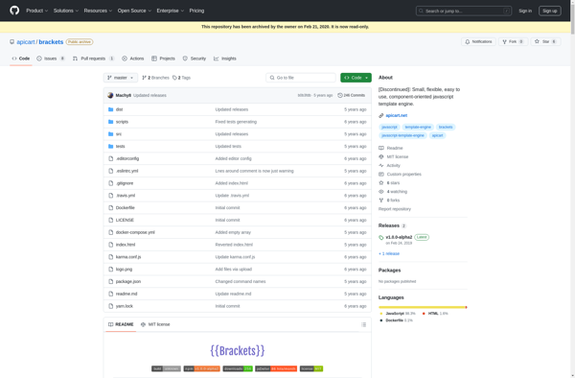Open the 2 Tags page
This screenshot has width=575, height=378.
tap(181, 78)
